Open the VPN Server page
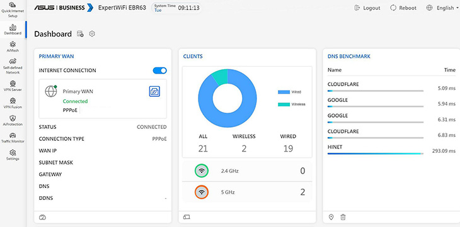 [x=13, y=86]
